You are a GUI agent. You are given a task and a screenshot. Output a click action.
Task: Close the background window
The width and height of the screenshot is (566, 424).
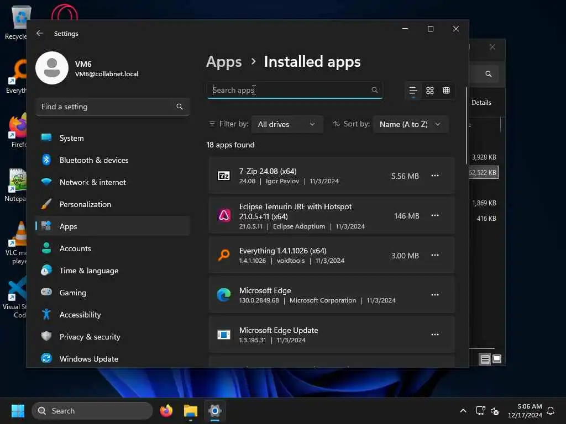click(x=492, y=47)
